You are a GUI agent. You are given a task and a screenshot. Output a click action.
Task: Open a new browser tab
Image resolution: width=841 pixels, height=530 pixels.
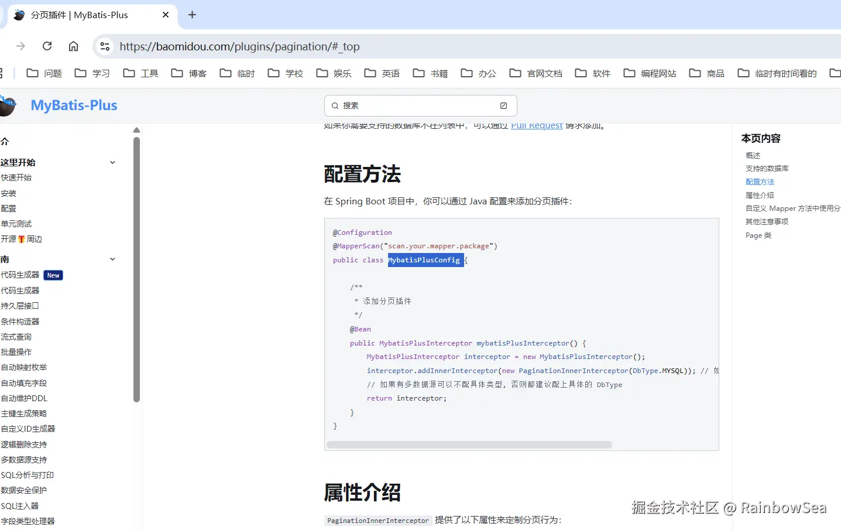pyautogui.click(x=192, y=15)
